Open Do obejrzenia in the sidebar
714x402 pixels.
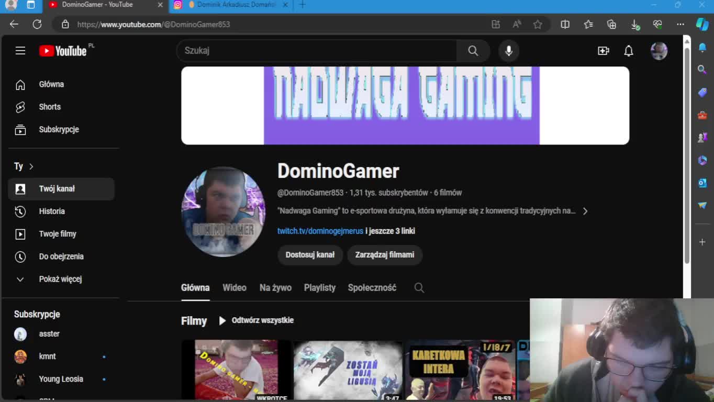[x=61, y=256]
